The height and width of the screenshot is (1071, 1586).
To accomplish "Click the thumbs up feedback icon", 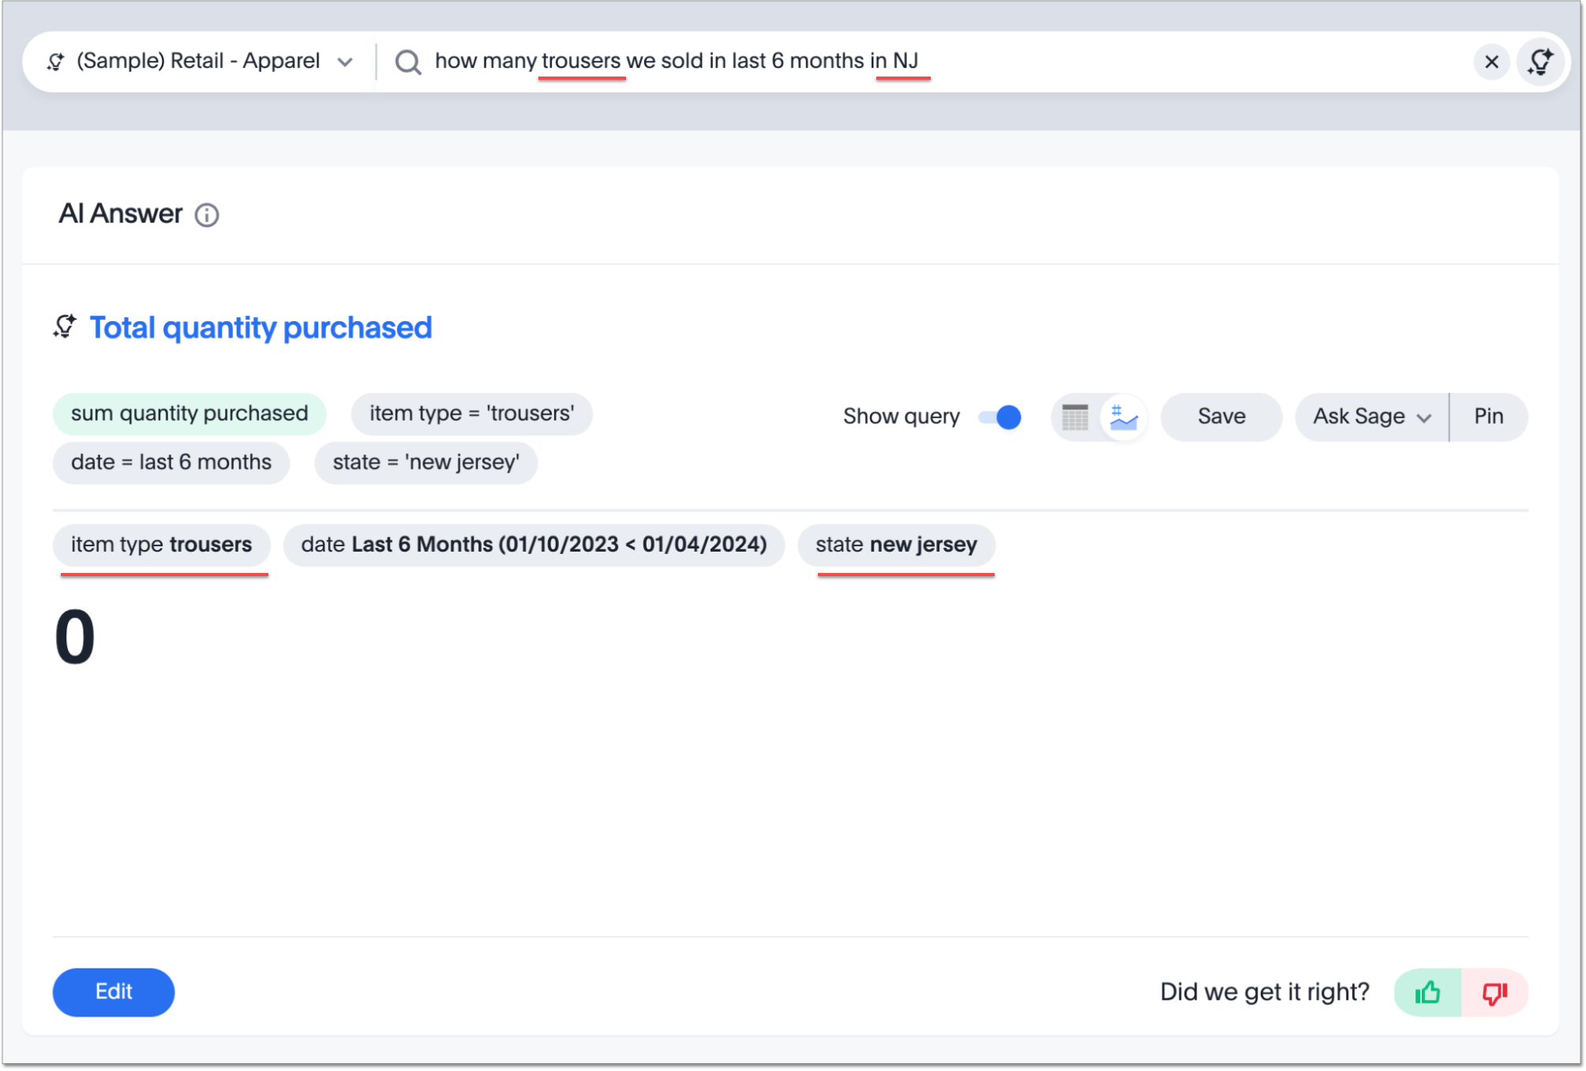I will 1427,991.
